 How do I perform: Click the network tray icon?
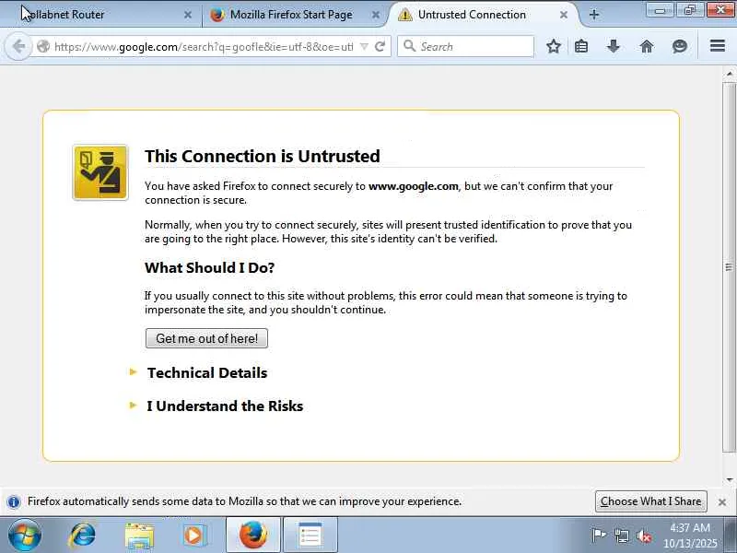622,535
